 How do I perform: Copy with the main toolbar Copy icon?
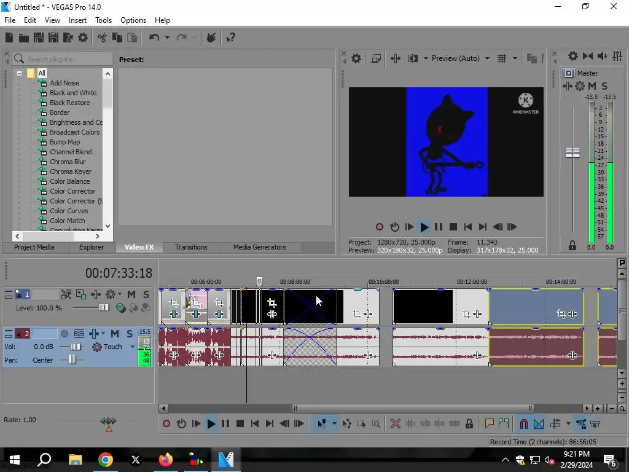117,37
